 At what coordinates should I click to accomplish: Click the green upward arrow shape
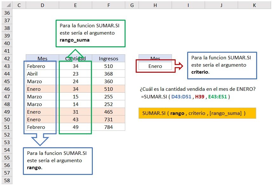[x=75, y=53]
